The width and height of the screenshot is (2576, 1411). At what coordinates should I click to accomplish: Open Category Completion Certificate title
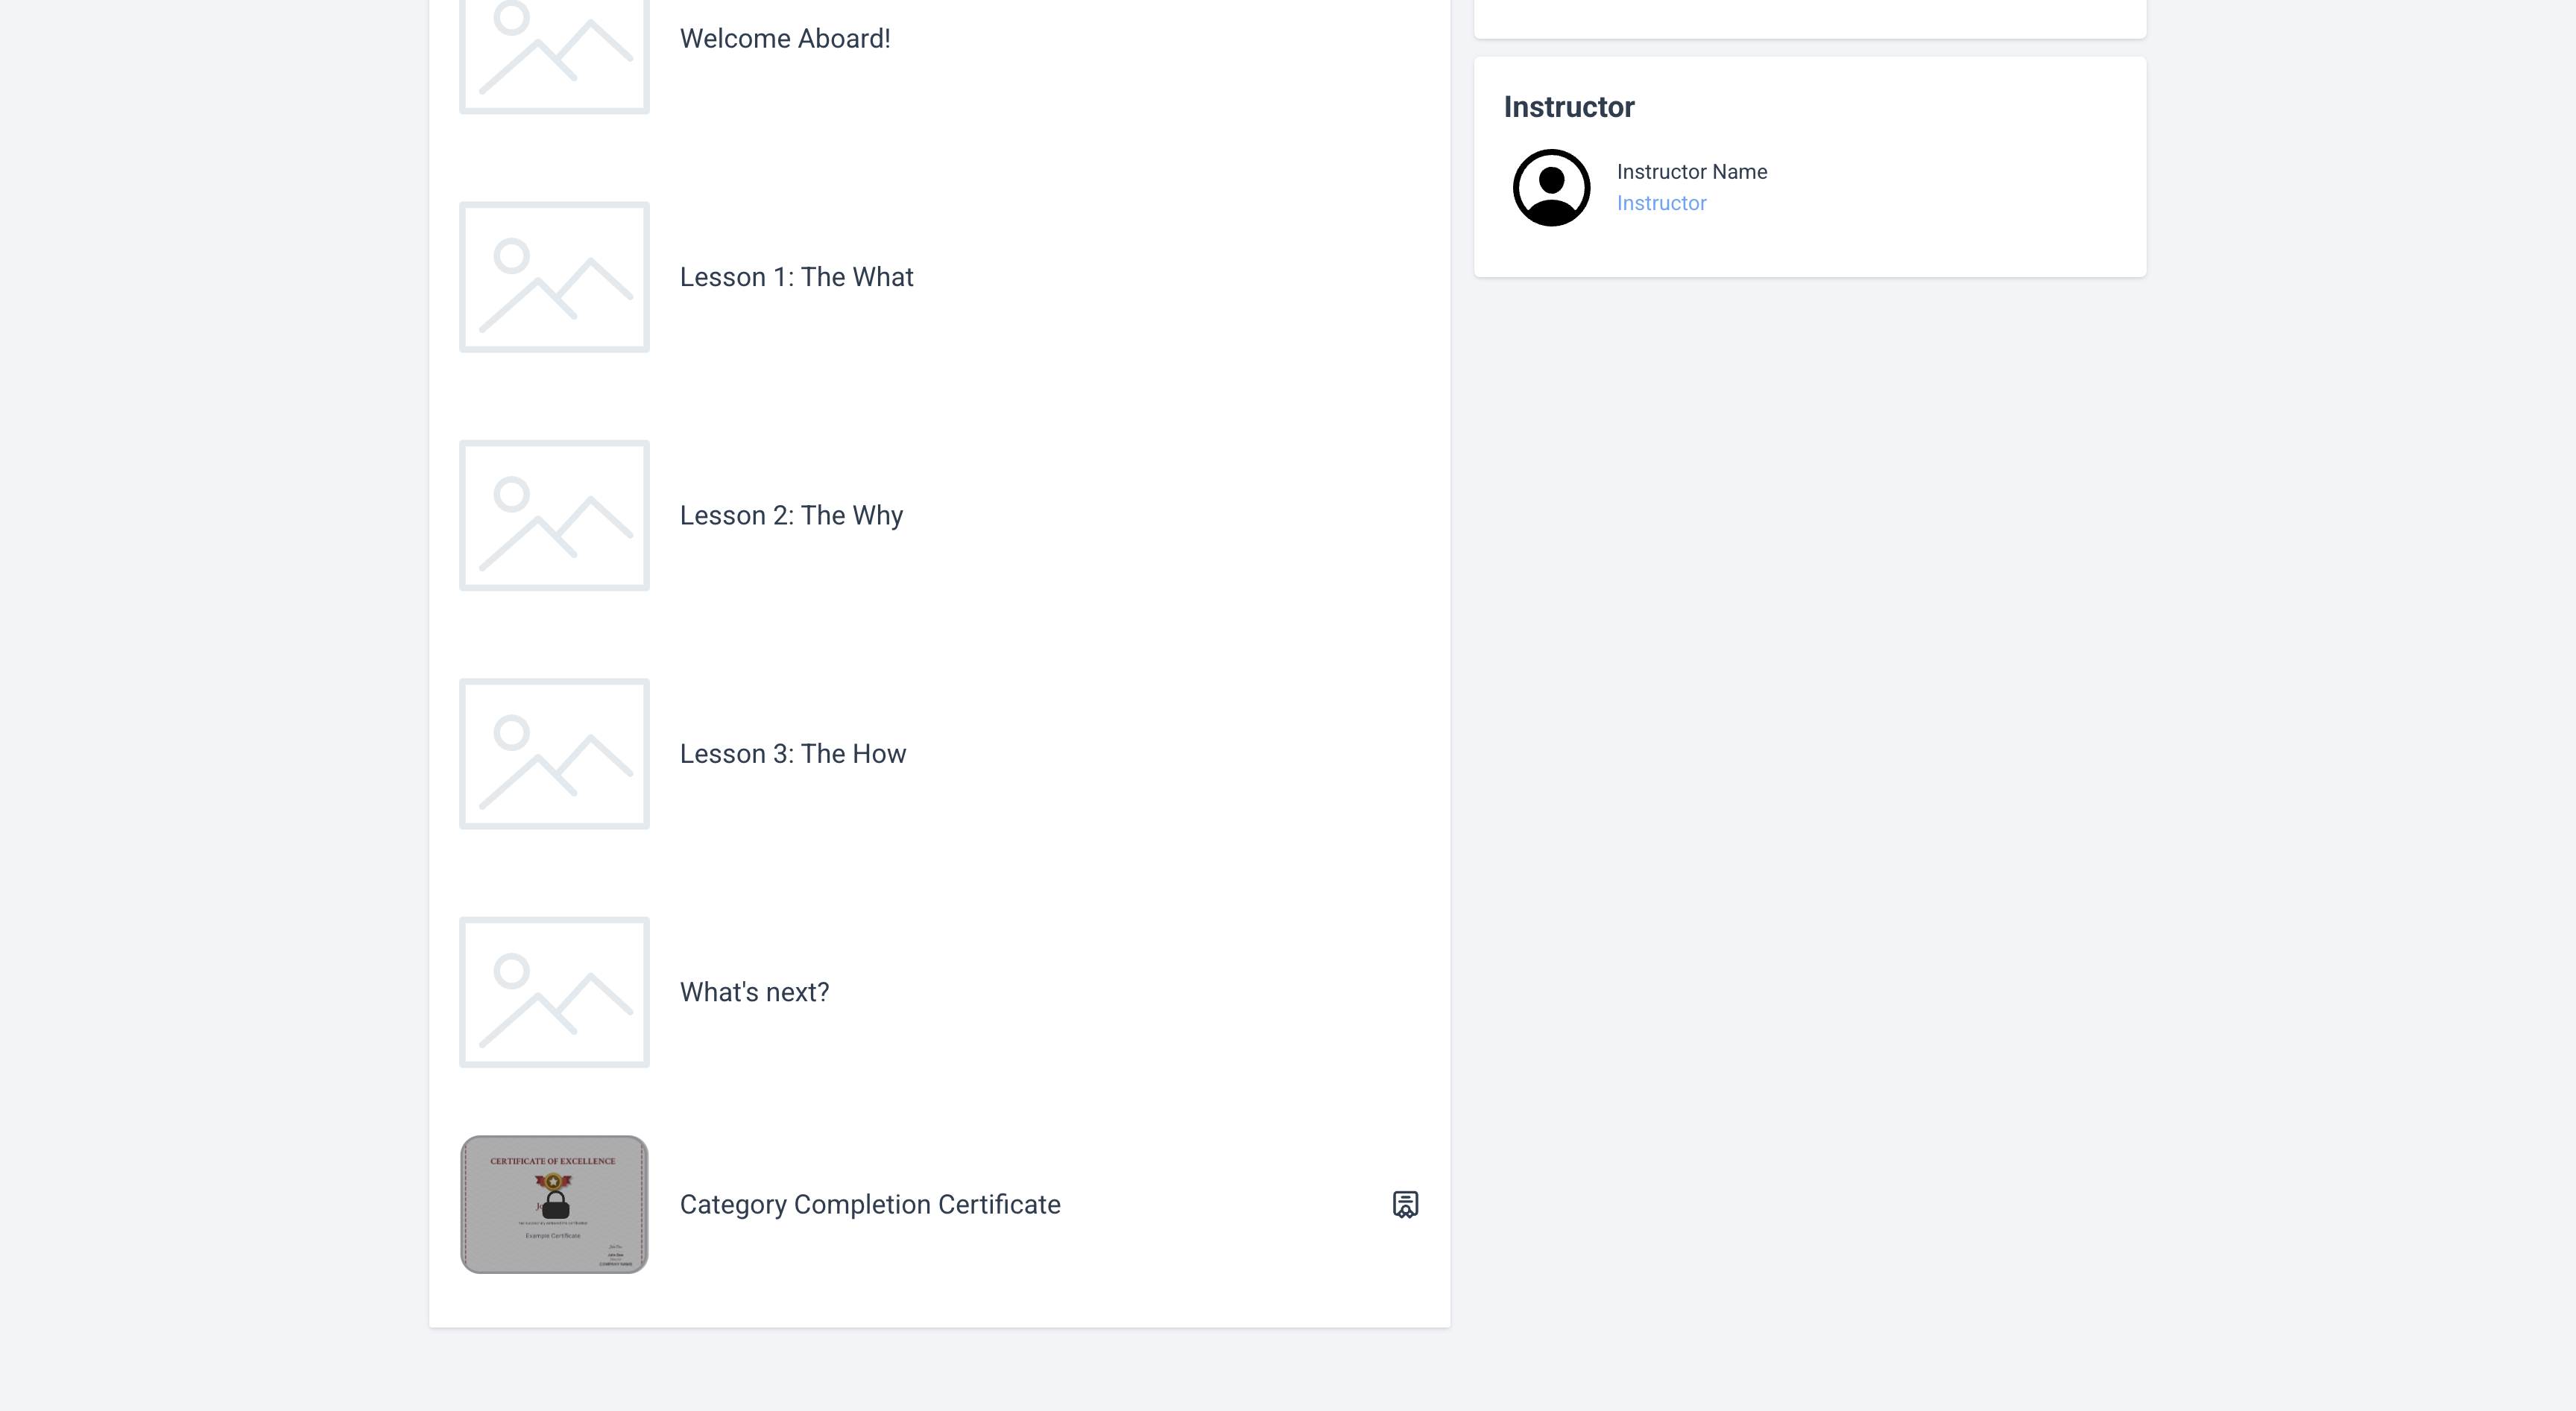click(870, 1204)
